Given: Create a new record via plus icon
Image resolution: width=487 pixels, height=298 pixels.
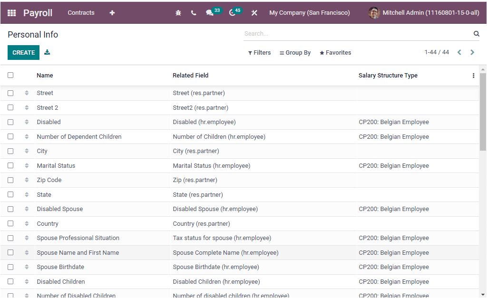Looking at the screenshot, I should (x=112, y=13).
